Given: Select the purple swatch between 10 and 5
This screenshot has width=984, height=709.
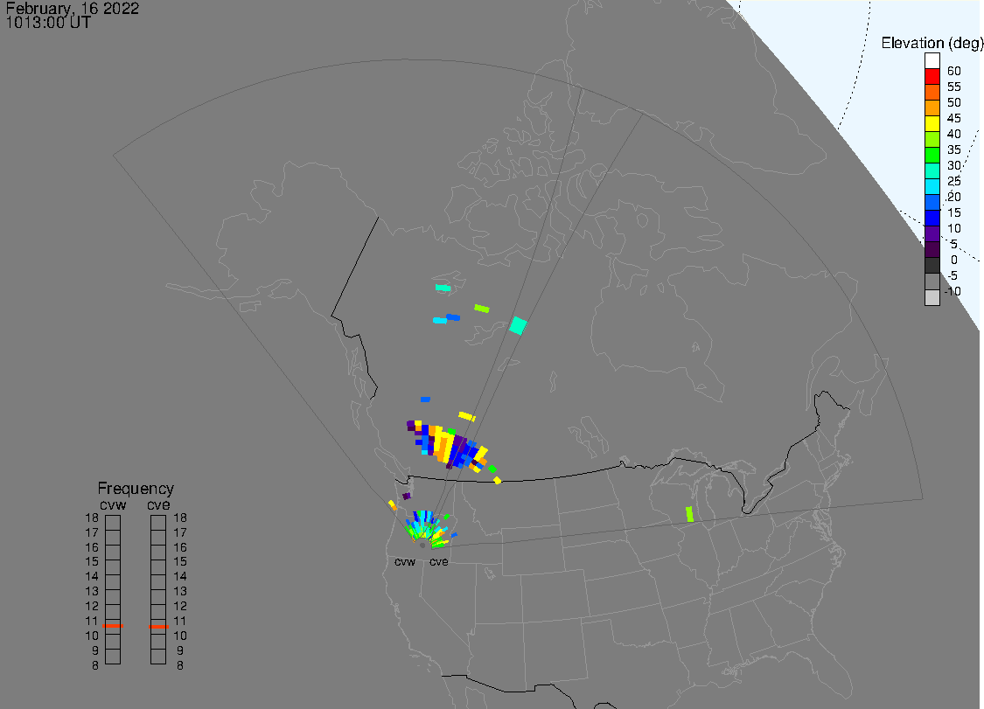Looking at the screenshot, I should (932, 233).
